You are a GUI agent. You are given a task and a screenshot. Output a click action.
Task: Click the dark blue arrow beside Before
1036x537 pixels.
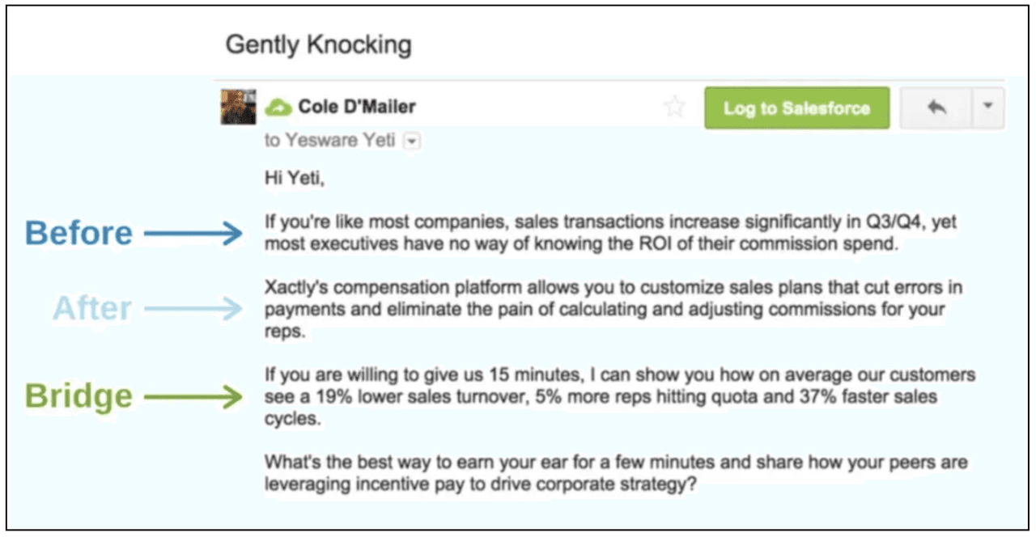click(194, 234)
